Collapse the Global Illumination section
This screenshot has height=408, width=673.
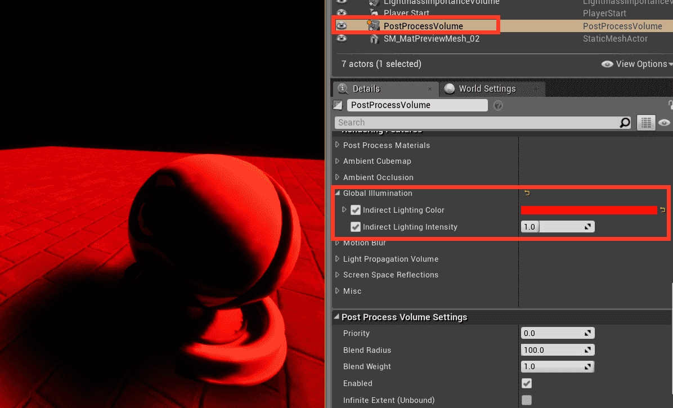tap(338, 193)
